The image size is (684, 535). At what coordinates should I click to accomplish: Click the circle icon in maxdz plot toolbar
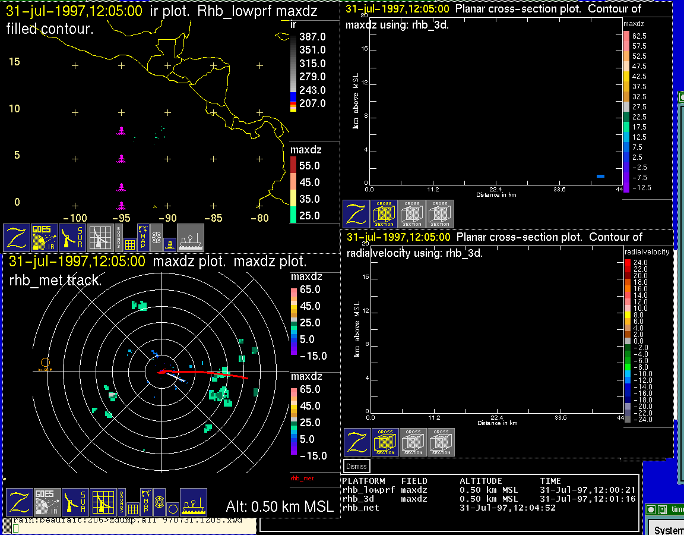click(172, 509)
